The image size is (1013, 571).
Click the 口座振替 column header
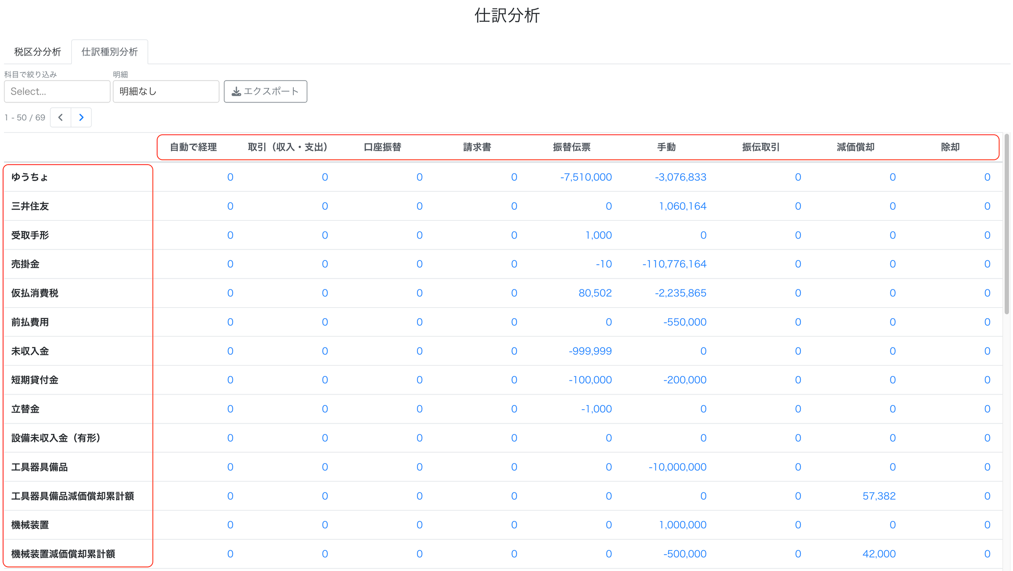382,147
